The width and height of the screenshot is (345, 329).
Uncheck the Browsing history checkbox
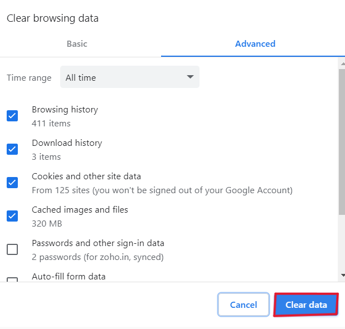[12, 116]
